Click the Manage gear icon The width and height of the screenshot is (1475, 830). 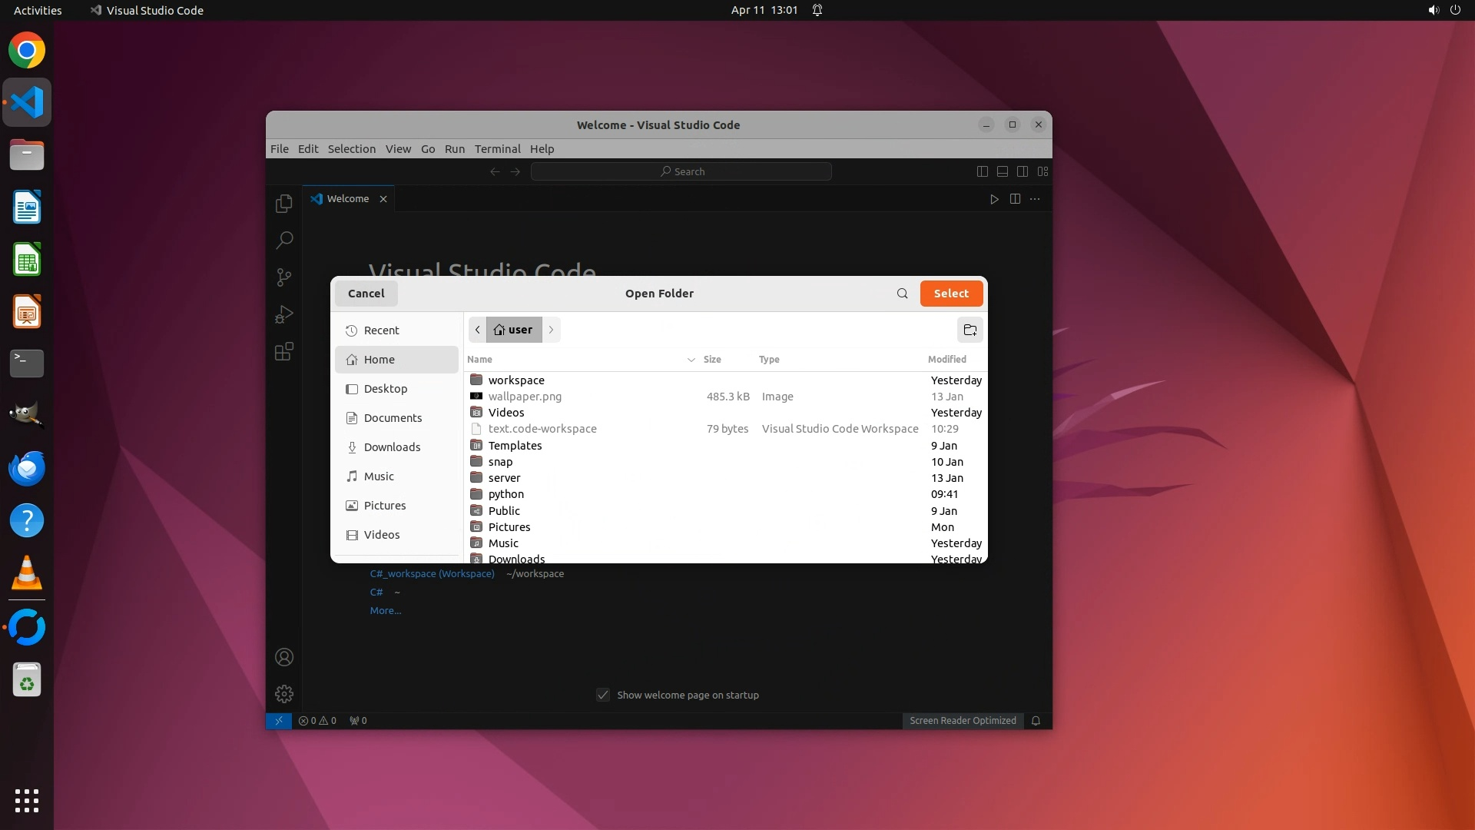(283, 694)
